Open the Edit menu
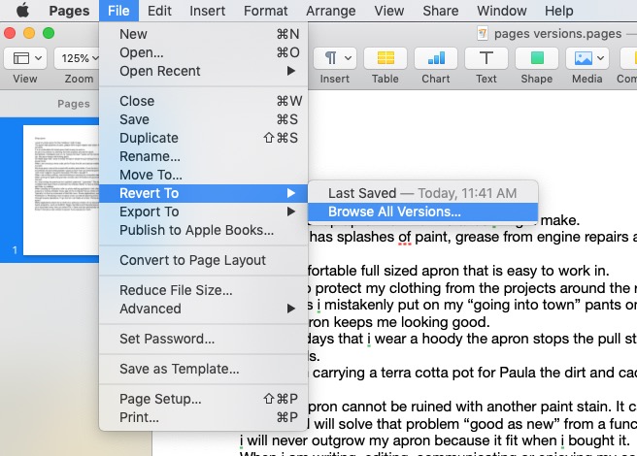Image resolution: width=637 pixels, height=456 pixels. pos(159,11)
